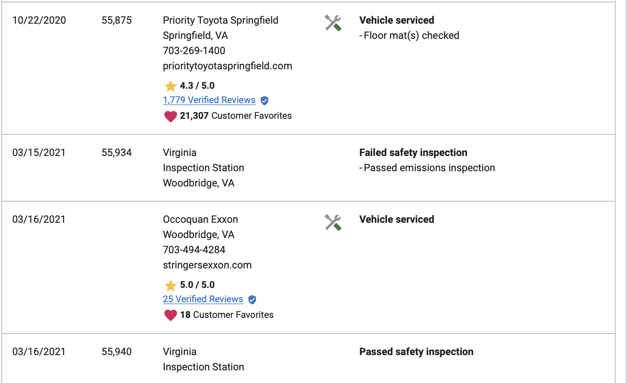
Task: Click the Passed safety inspection entry
Action: tap(416, 352)
